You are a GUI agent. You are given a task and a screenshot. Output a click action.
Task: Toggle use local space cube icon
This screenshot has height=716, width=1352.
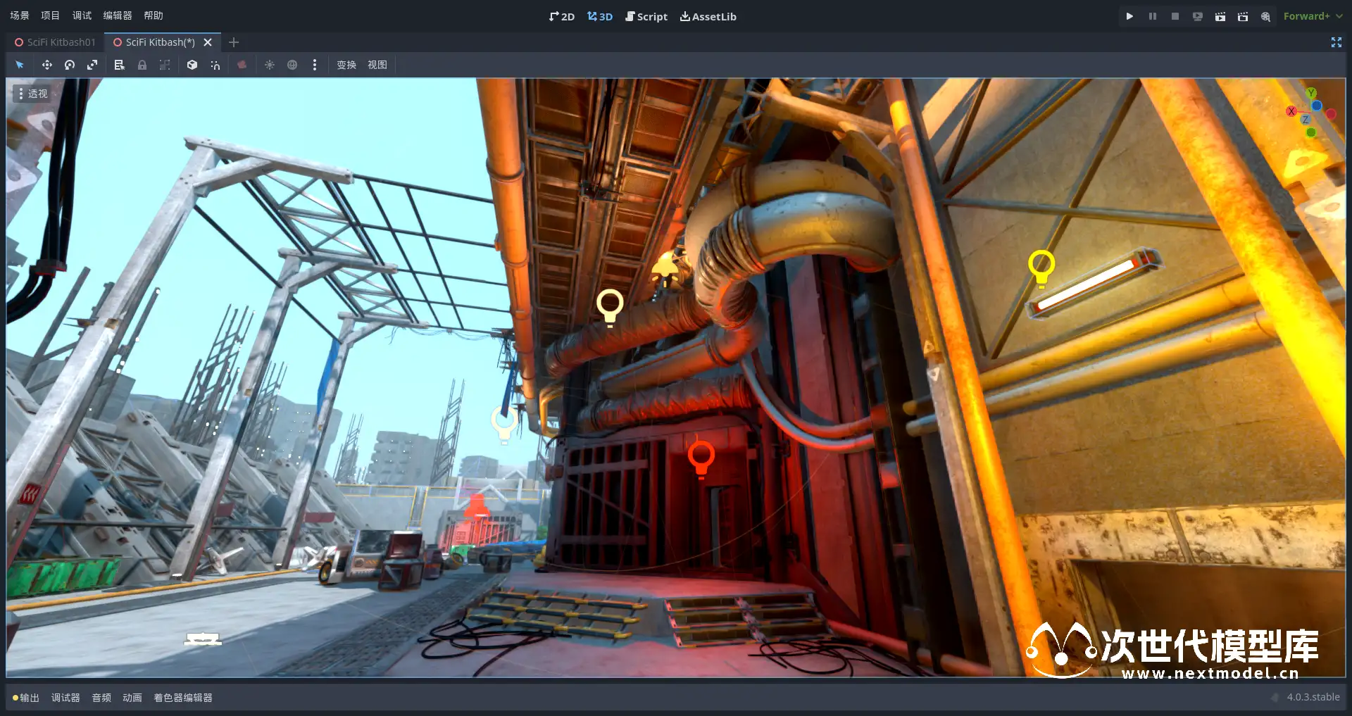pos(192,65)
